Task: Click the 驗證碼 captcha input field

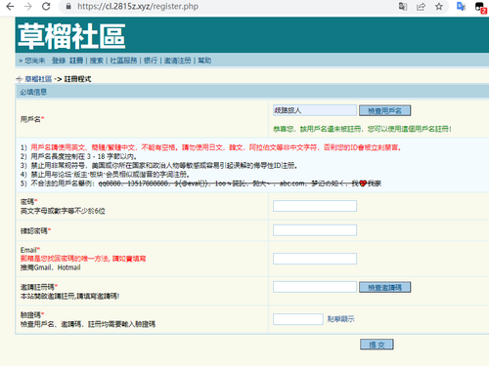Action: 298,319
